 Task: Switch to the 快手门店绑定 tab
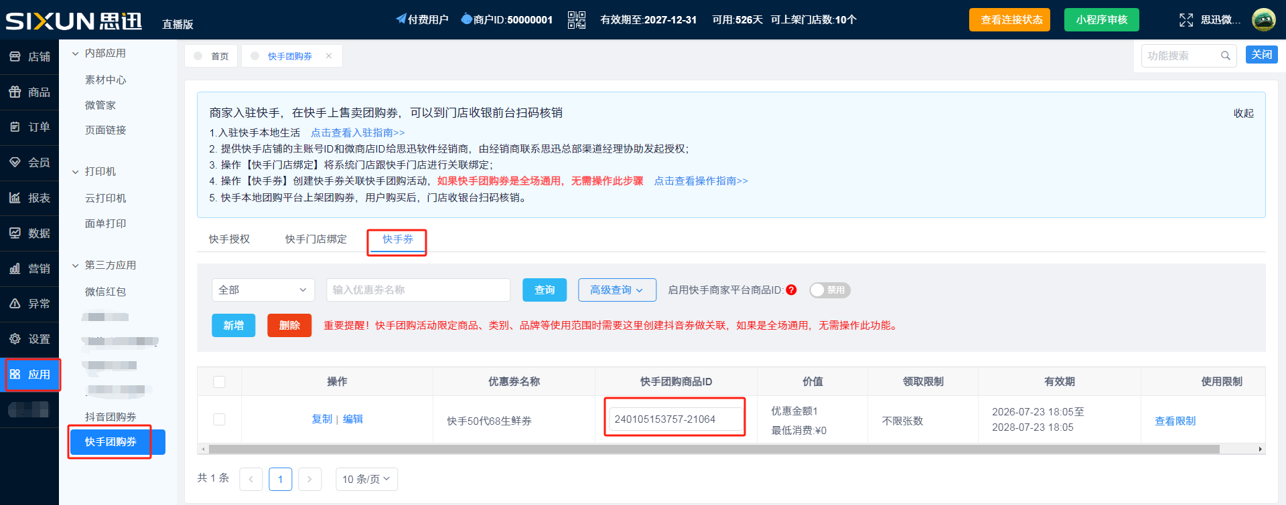pyautogui.click(x=316, y=239)
